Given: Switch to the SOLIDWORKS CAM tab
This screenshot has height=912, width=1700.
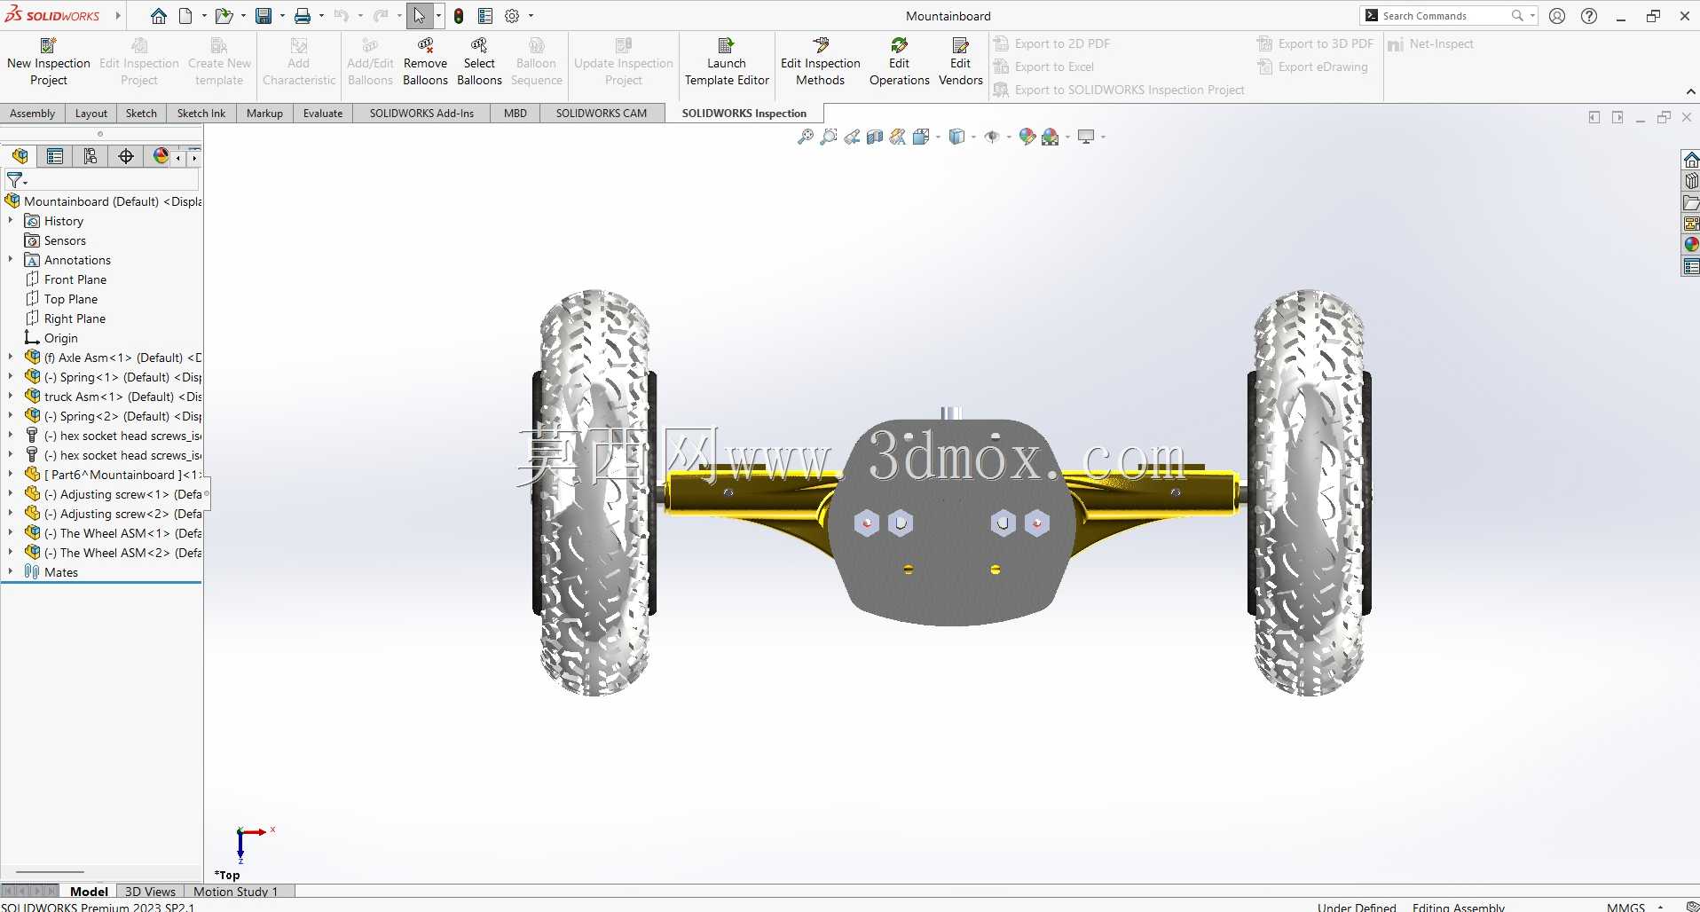Looking at the screenshot, I should [x=602, y=114].
